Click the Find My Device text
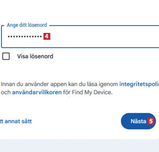Viewport: 159px width, 152px height. tap(92, 92)
